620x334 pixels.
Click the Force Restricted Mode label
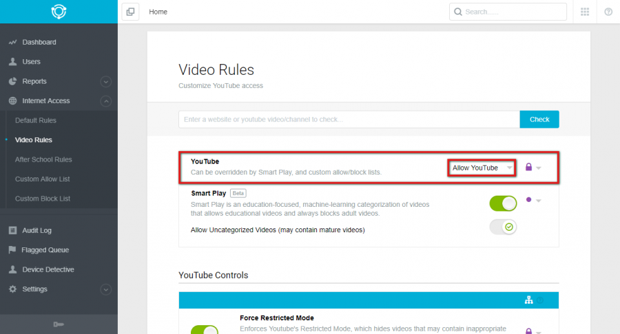point(277,318)
